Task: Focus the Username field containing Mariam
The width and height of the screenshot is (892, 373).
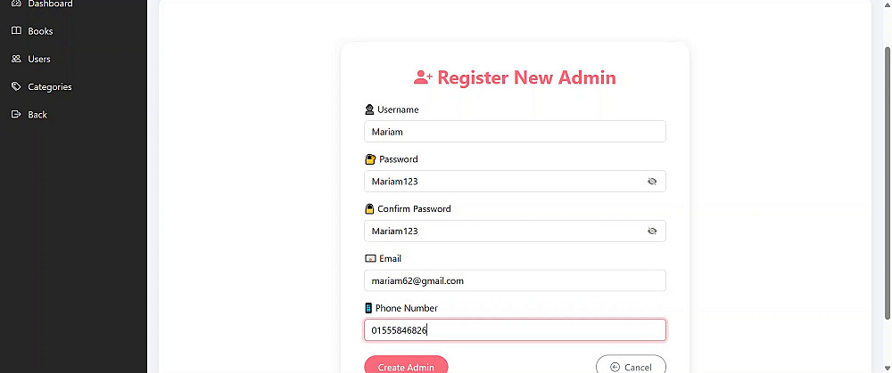Action: point(515,132)
